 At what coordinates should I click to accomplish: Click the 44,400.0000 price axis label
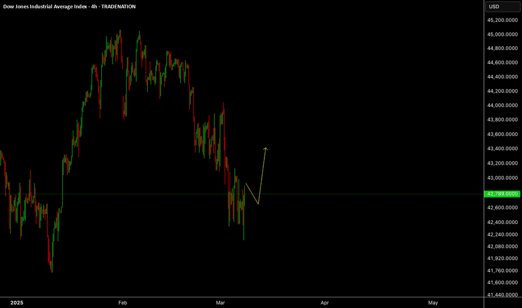(x=502, y=77)
